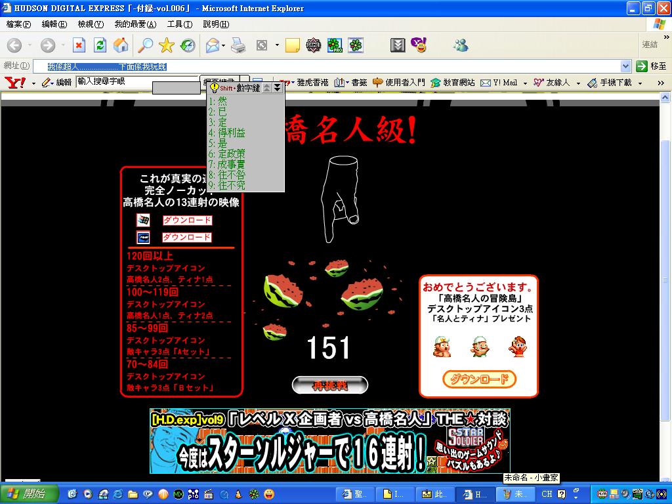Click the GAME toolbar icon
Viewport: 672px width, 504px height.
tap(313, 45)
